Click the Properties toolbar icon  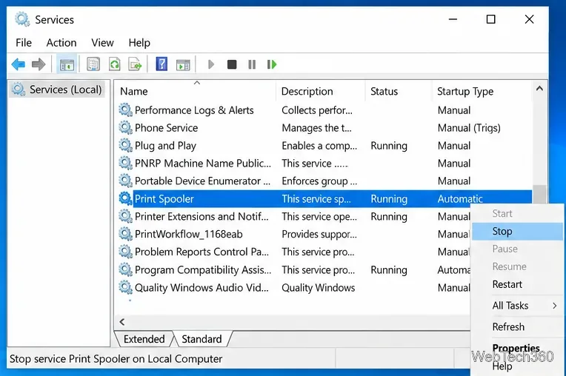point(93,64)
